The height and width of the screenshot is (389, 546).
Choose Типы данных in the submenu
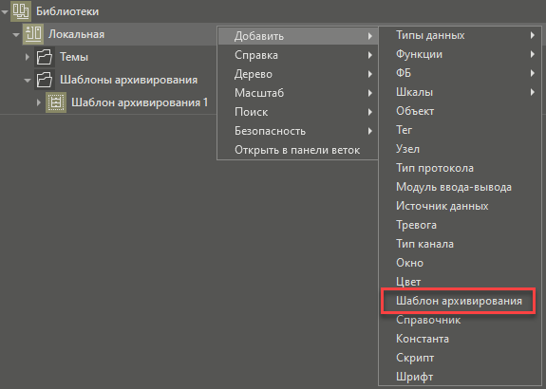click(460, 35)
